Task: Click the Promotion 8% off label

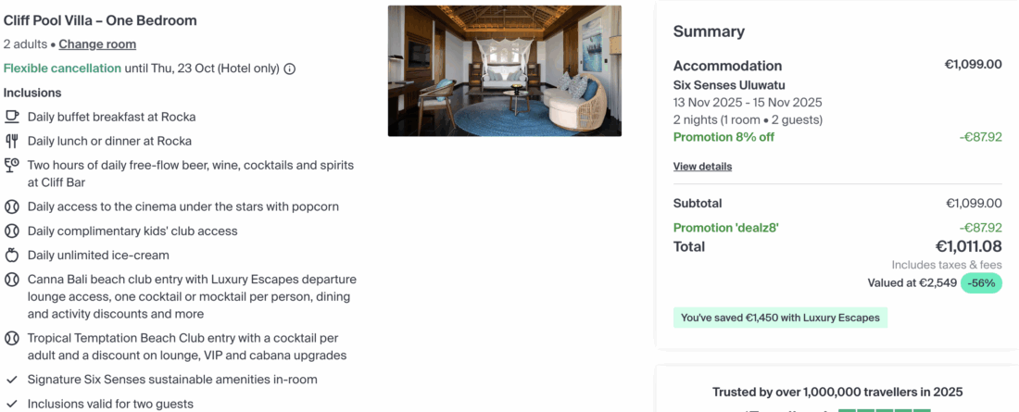Action: (x=723, y=137)
